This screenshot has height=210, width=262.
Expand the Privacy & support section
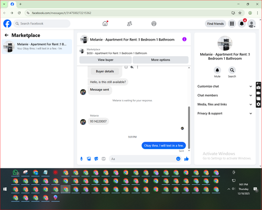pyautogui.click(x=225, y=113)
